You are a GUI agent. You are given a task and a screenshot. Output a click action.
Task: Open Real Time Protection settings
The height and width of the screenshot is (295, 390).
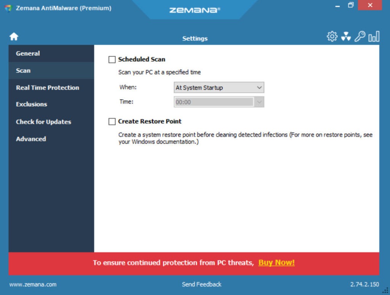pos(51,88)
